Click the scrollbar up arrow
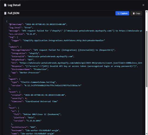The height and width of the screenshot is (135, 148). tap(147, 12)
